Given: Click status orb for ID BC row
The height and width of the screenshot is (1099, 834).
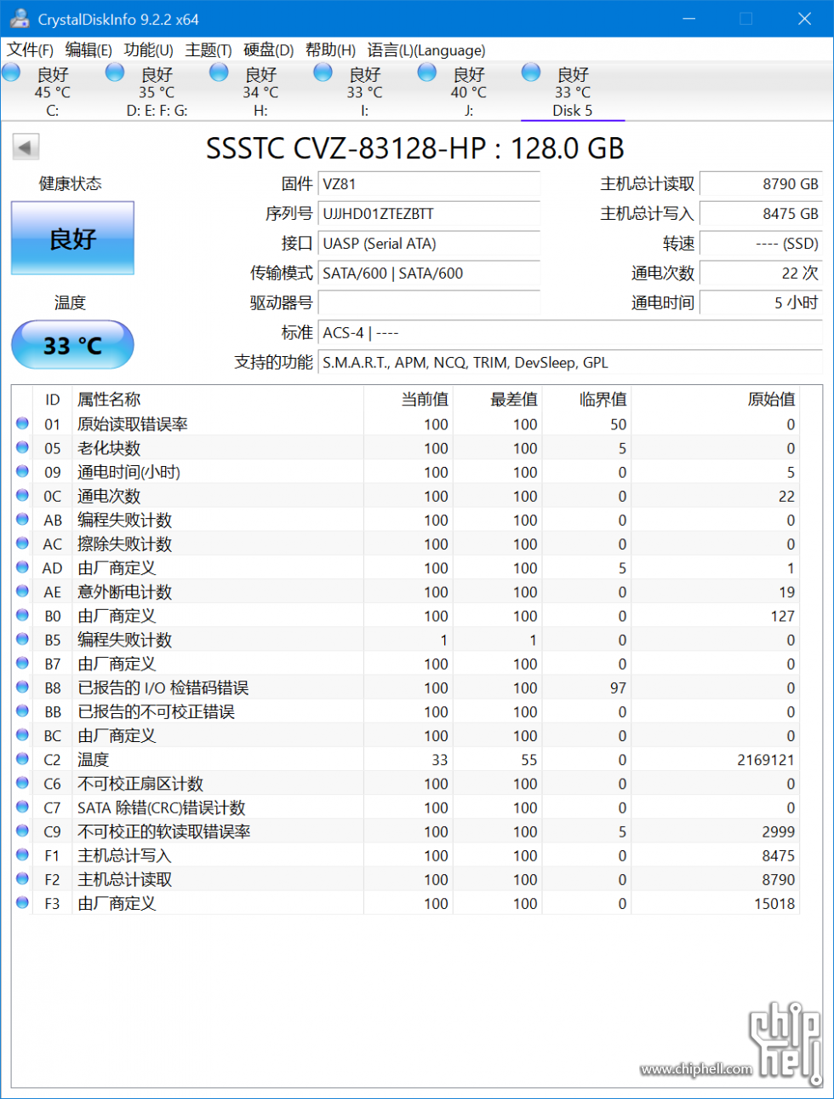Looking at the screenshot, I should coord(22,734).
